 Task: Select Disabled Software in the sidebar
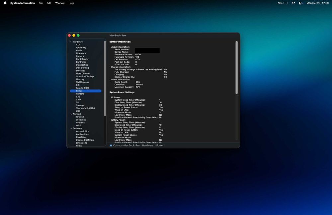[85, 140]
